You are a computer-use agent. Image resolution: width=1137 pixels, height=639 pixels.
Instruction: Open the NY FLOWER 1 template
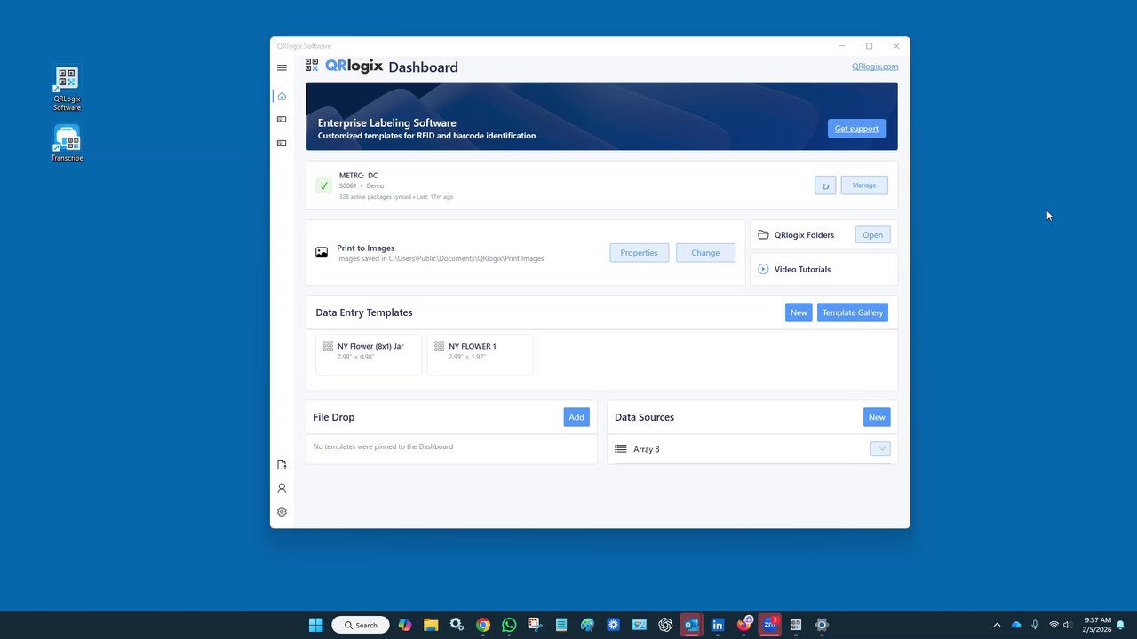pos(480,355)
